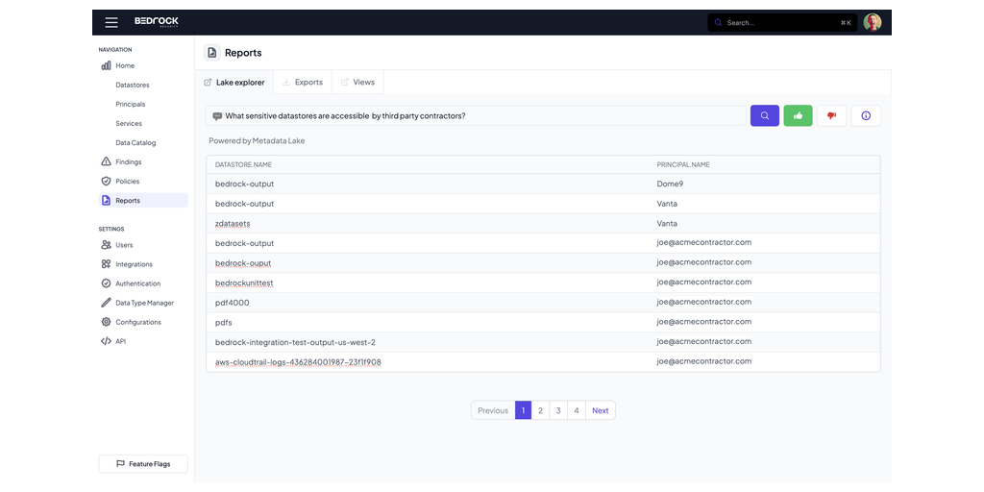Image resolution: width=984 pixels, height=492 pixels.
Task: Go to the Previous results page
Action: [x=493, y=410]
